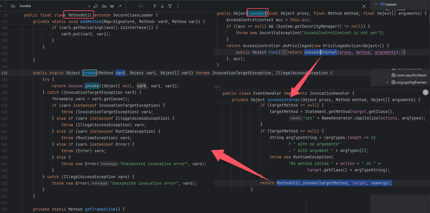
Task: Click var0 parameter on line 135
Action: tap(120, 73)
